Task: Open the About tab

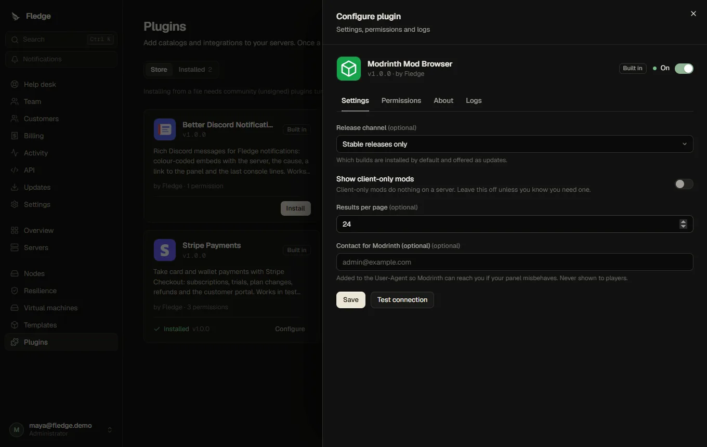Action: click(443, 100)
